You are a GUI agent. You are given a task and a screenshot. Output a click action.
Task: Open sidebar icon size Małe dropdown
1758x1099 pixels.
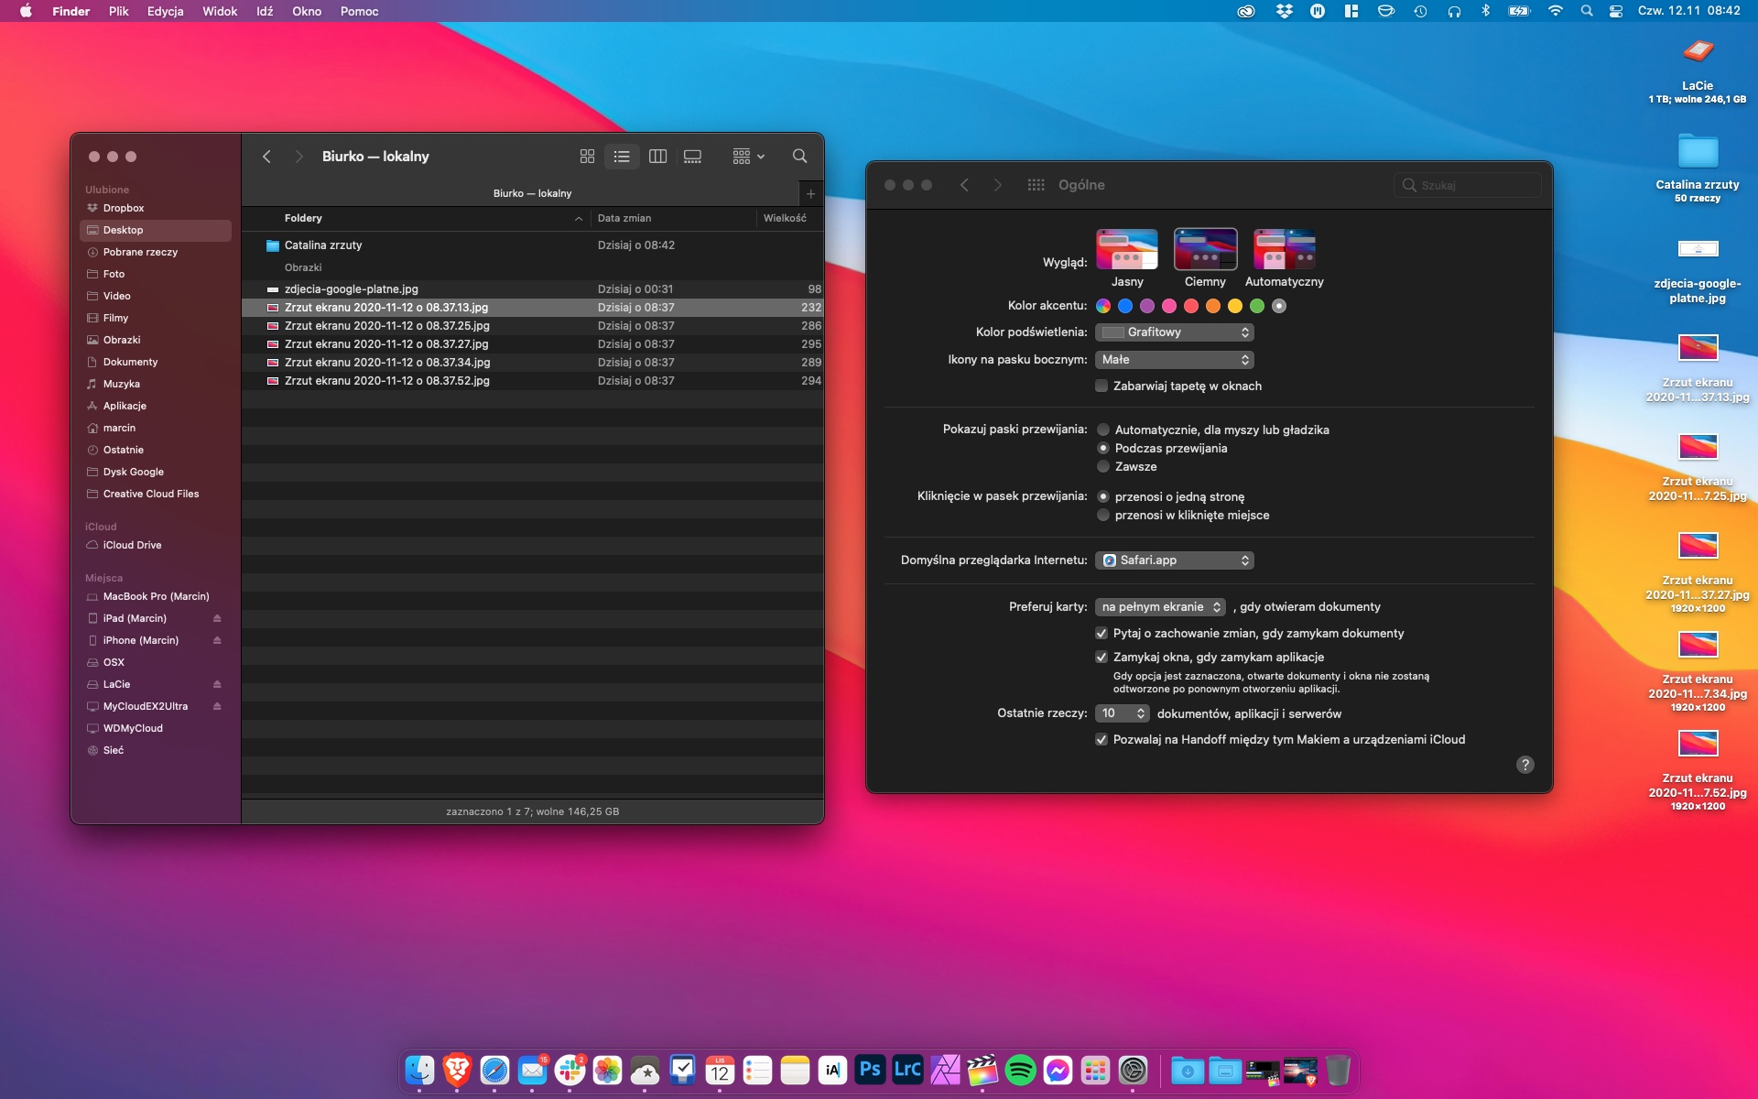[1175, 360]
